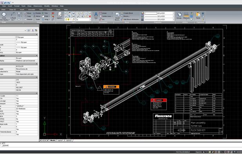Select the Circle Center-Radius tool

point(4,16)
